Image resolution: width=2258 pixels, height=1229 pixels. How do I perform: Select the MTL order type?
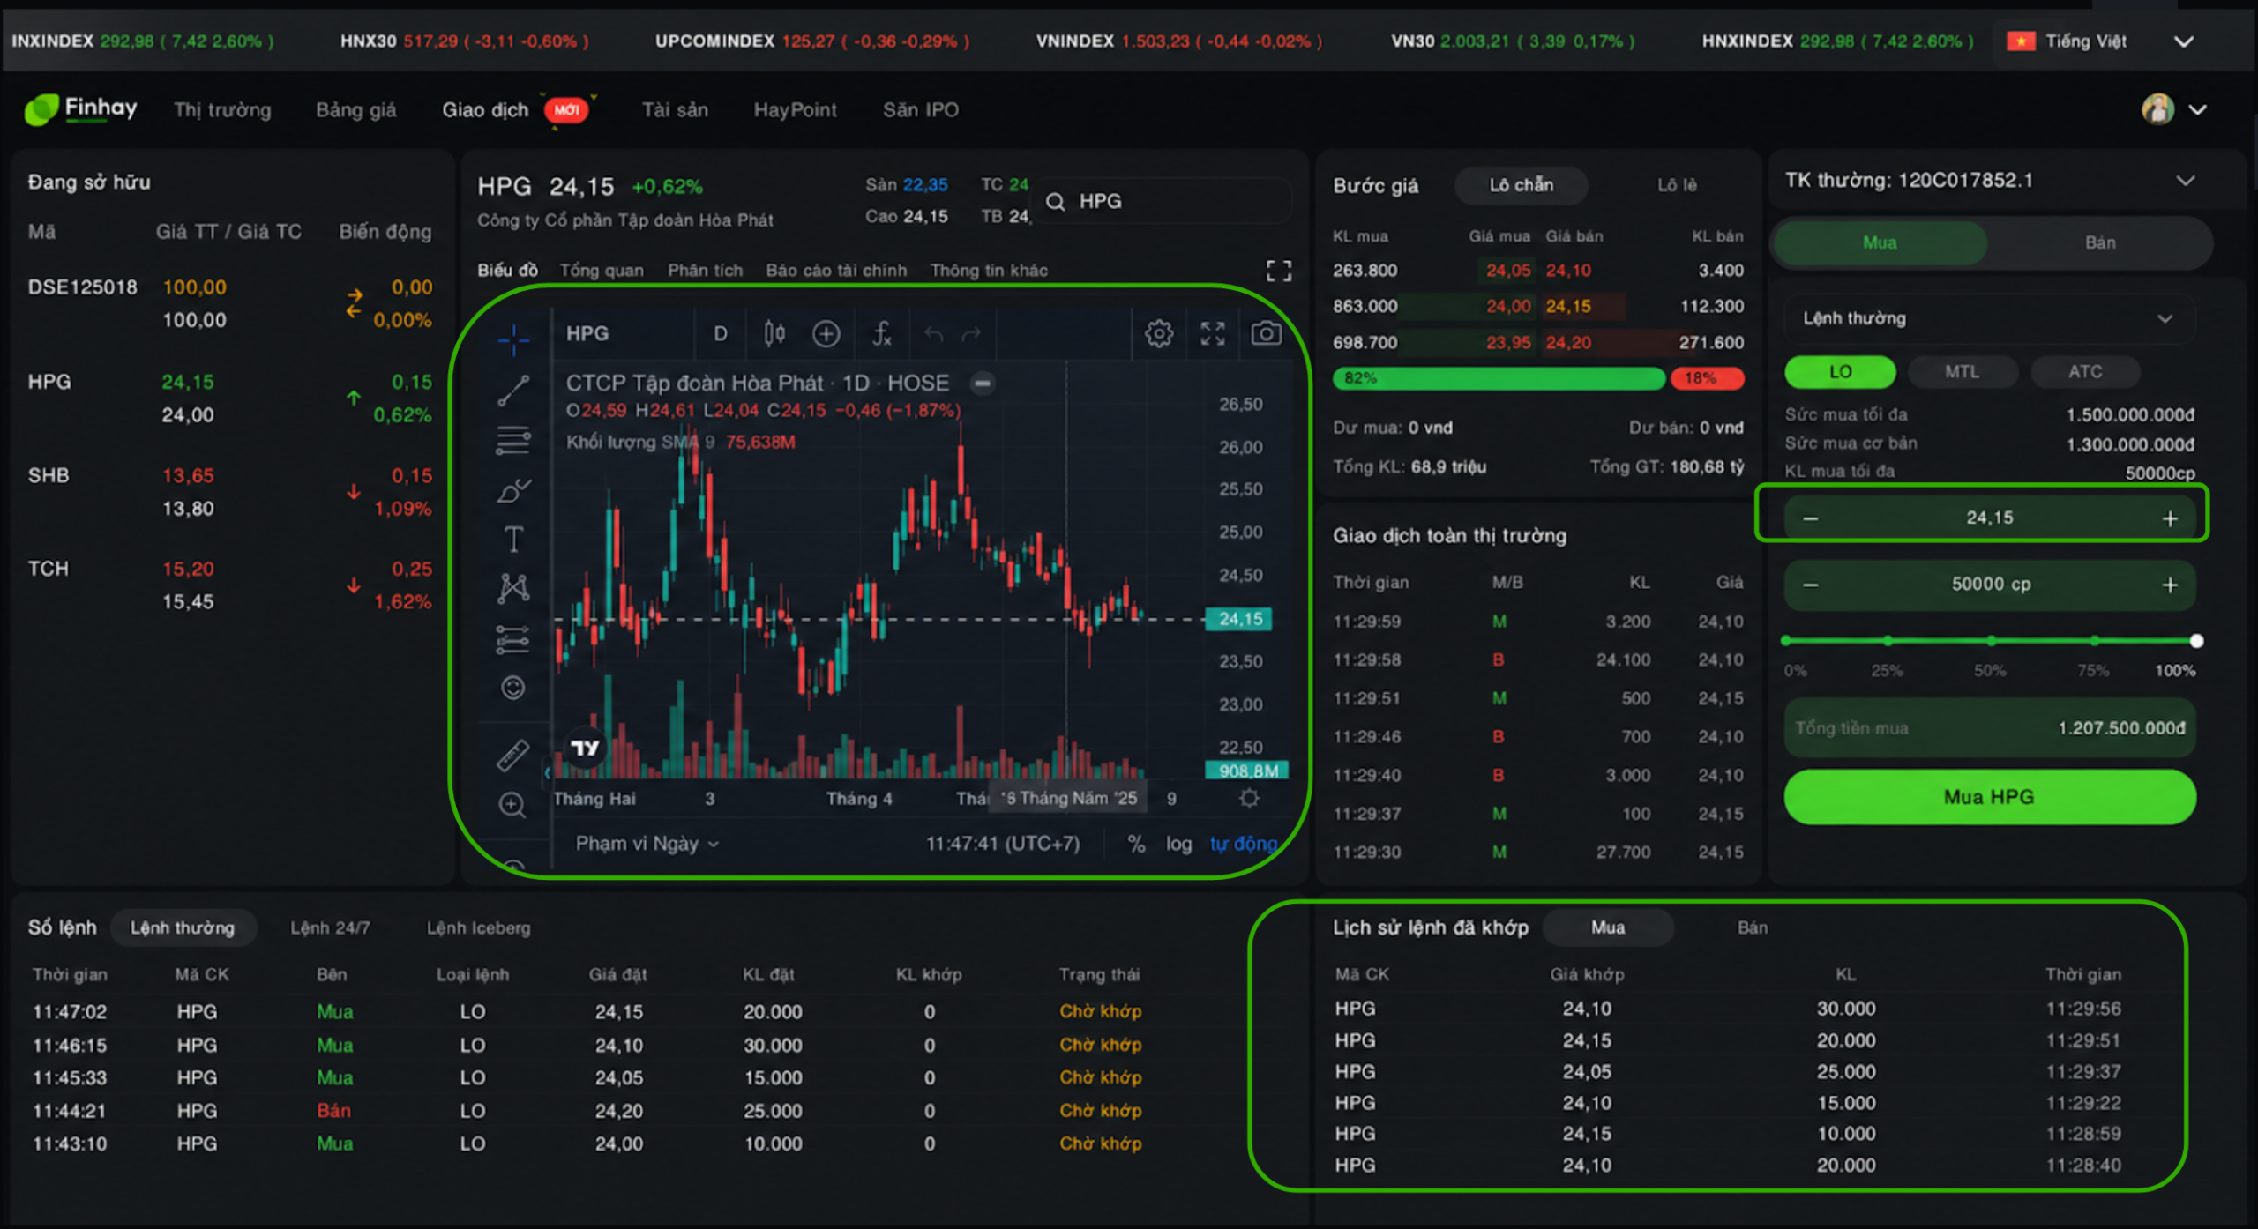(x=1963, y=371)
